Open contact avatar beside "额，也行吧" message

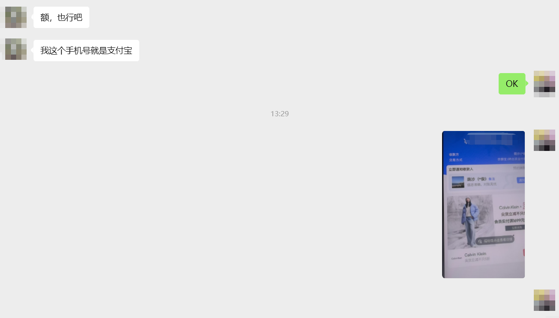coord(16,17)
